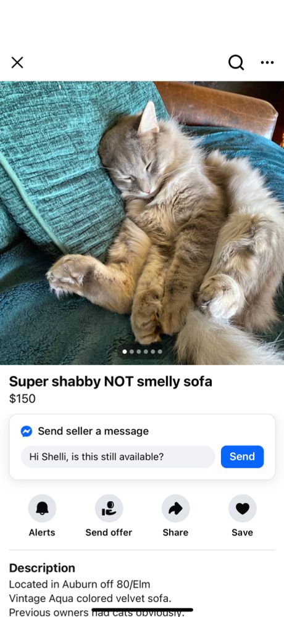Click the Description heading
This screenshot has height=617, width=284.
tap(42, 568)
